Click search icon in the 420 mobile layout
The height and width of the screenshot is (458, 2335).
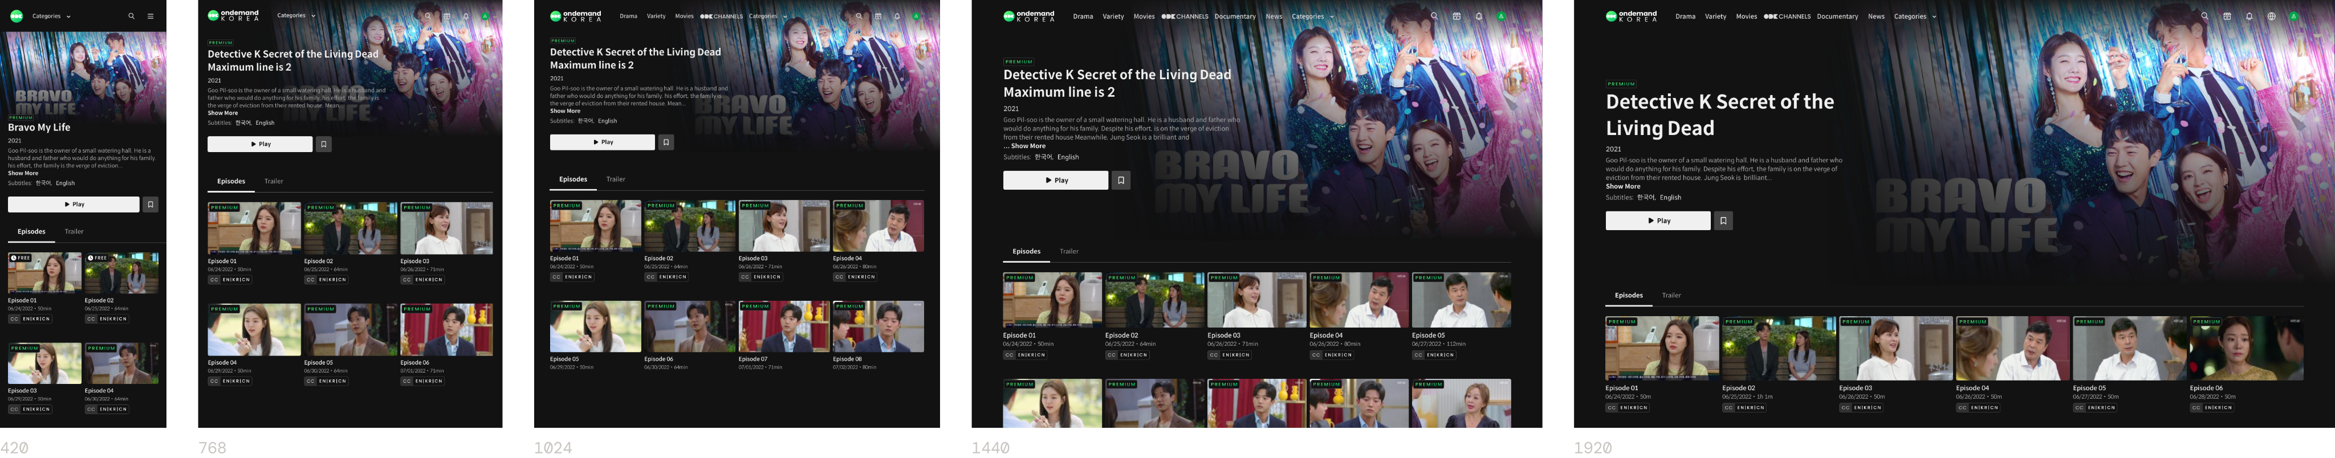coord(132,17)
